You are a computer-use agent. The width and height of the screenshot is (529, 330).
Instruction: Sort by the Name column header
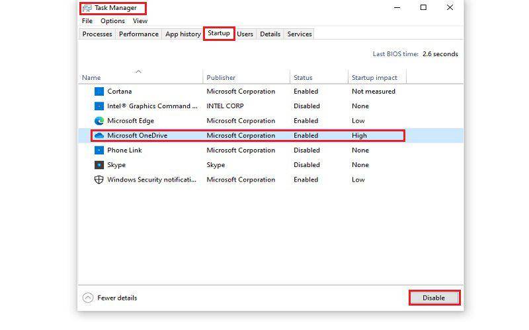click(91, 78)
